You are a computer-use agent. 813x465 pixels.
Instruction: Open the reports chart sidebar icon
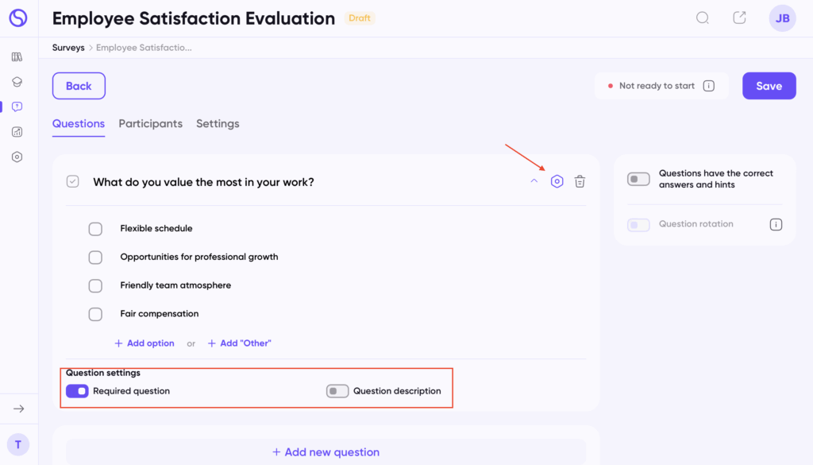pos(17,132)
